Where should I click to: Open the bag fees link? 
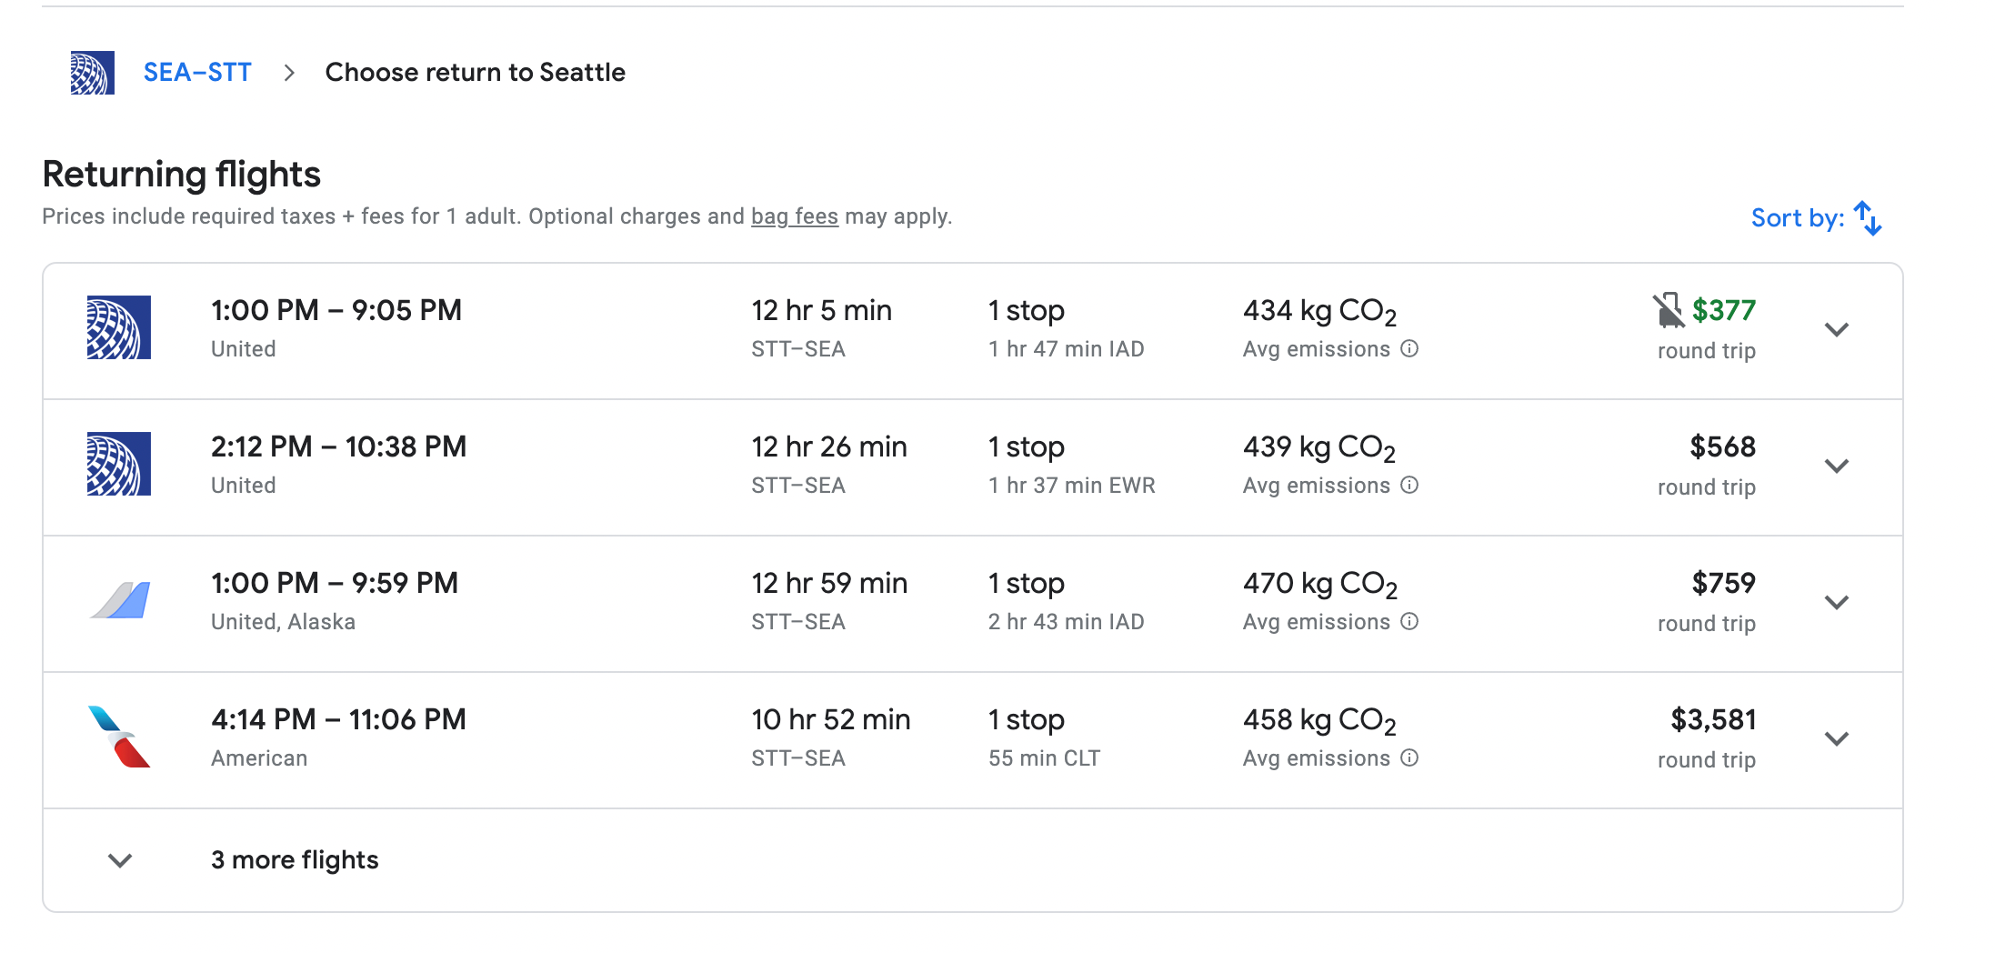click(794, 216)
